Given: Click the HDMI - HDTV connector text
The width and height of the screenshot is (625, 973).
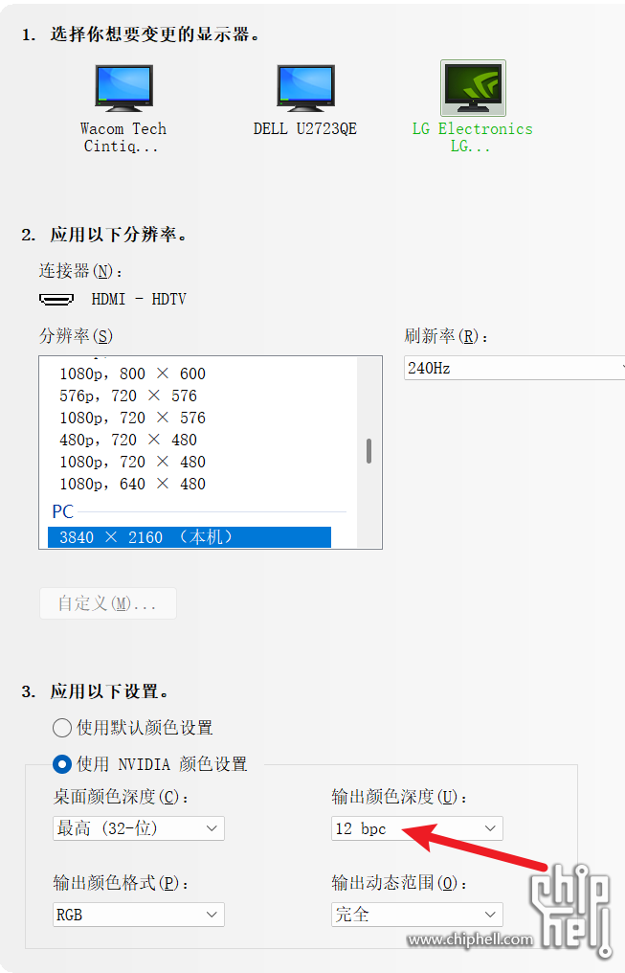Looking at the screenshot, I should (x=139, y=299).
